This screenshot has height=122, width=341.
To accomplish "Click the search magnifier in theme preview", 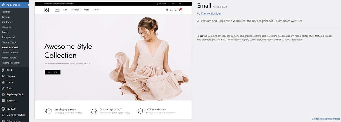I will click(x=167, y=10).
